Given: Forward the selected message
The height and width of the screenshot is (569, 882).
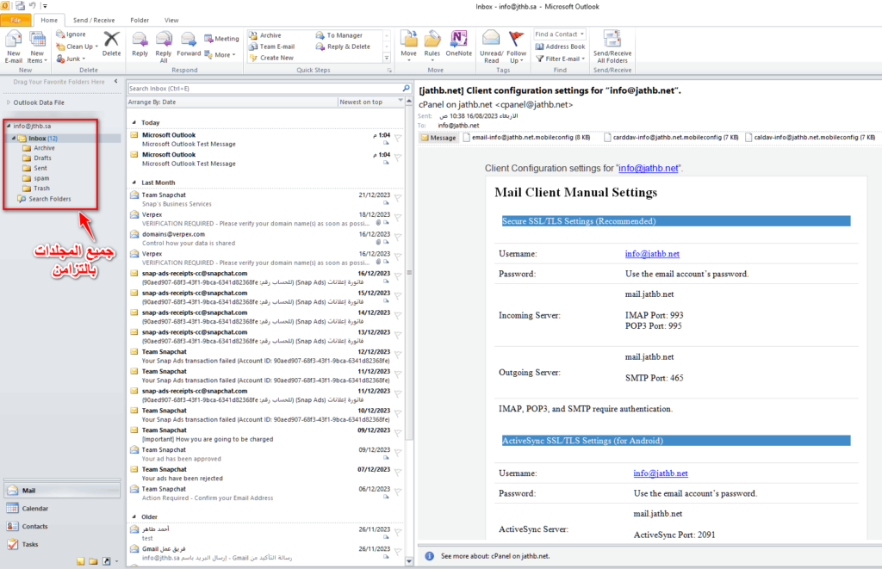Looking at the screenshot, I should 189,43.
